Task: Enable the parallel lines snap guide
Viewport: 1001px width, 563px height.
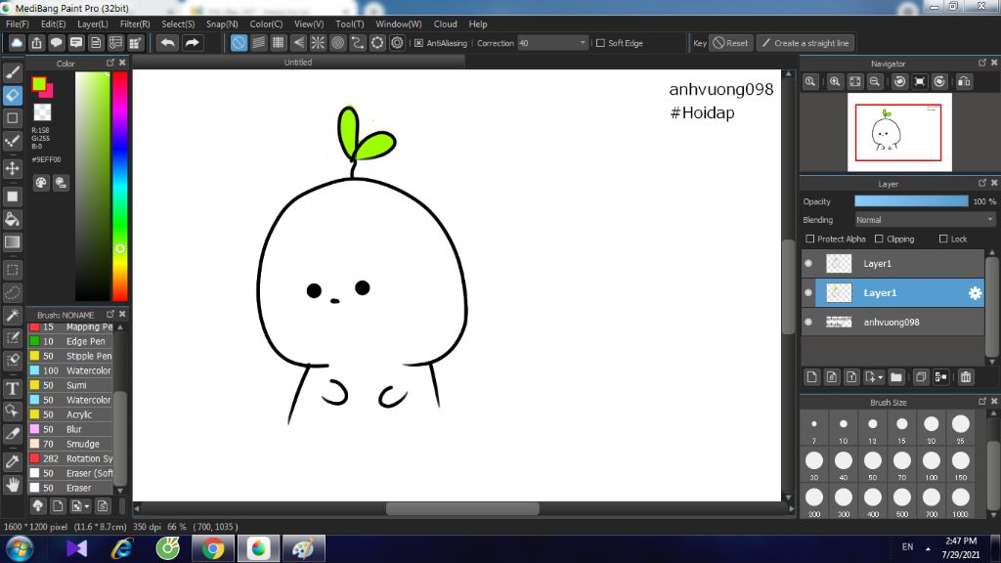Action: tap(258, 43)
